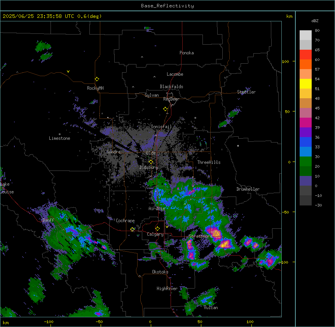
Task: Click the Okotoks city label
Action: click(x=160, y=272)
